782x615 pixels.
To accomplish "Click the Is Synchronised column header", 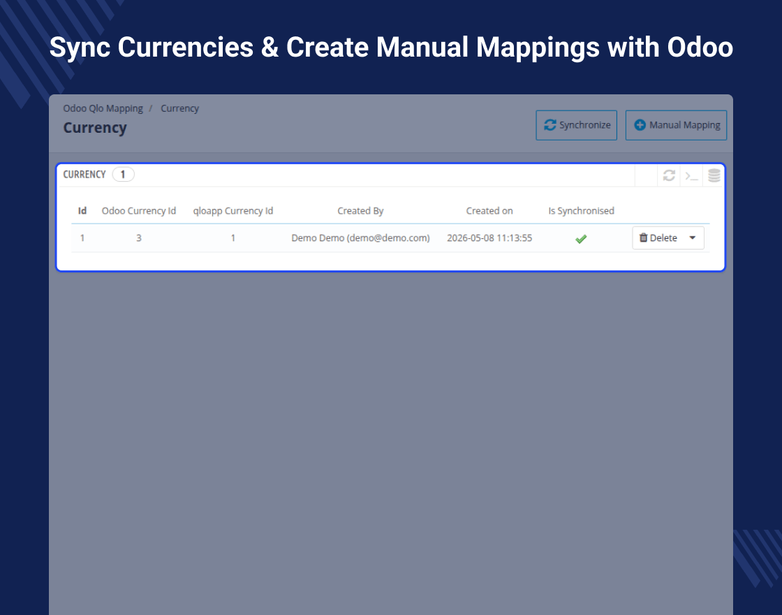I will coord(581,210).
